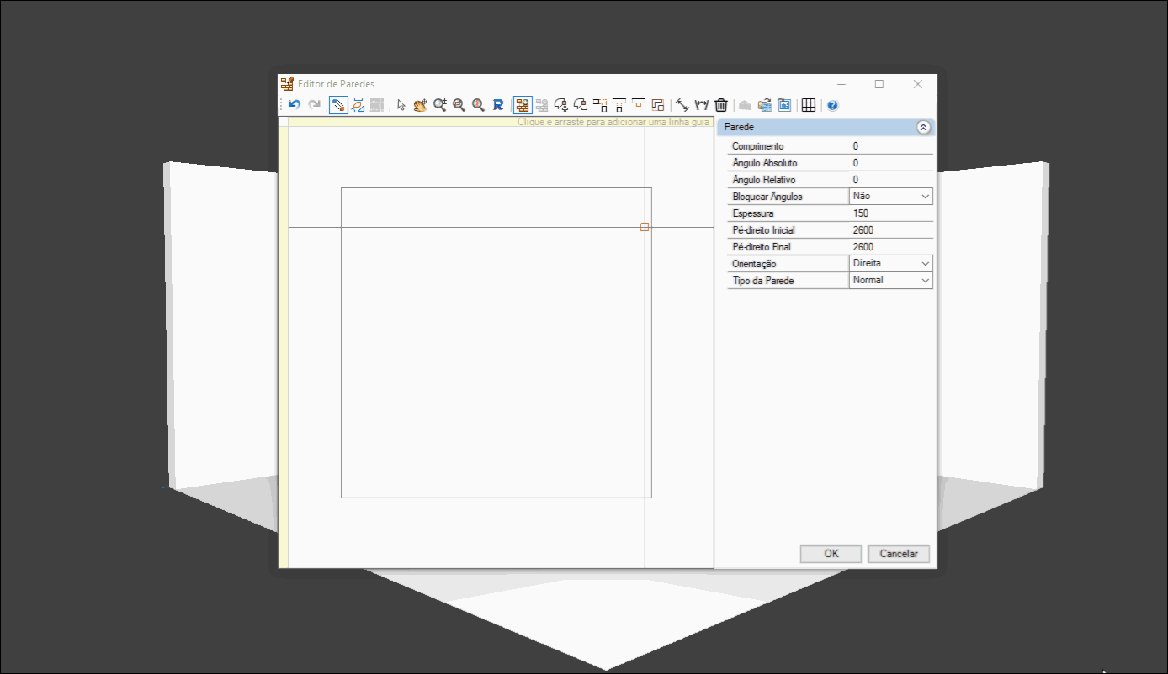Viewport: 1168px width, 674px height.
Task: Click the import folder picture icon
Action: (x=765, y=105)
